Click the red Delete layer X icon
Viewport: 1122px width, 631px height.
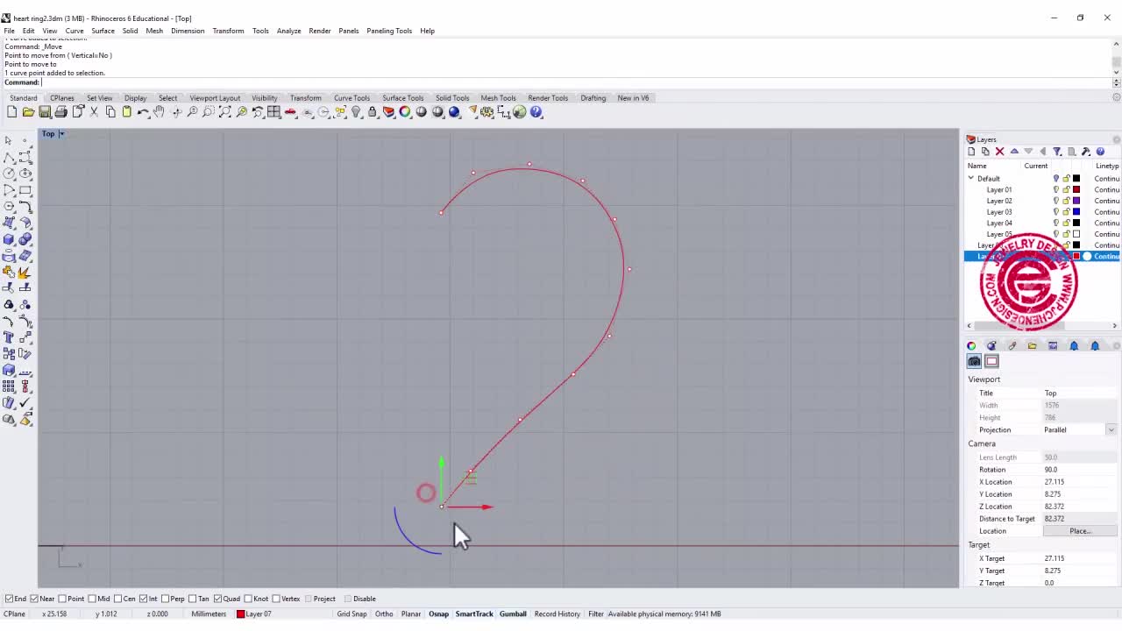[x=999, y=152]
